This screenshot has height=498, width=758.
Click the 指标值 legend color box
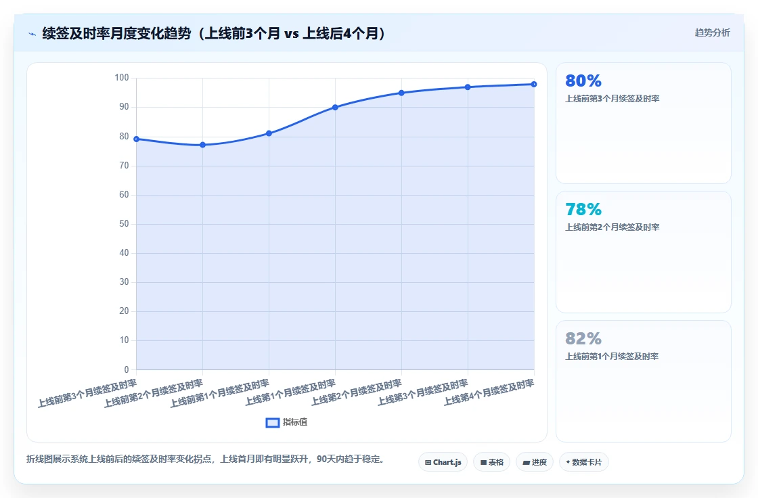tap(273, 423)
